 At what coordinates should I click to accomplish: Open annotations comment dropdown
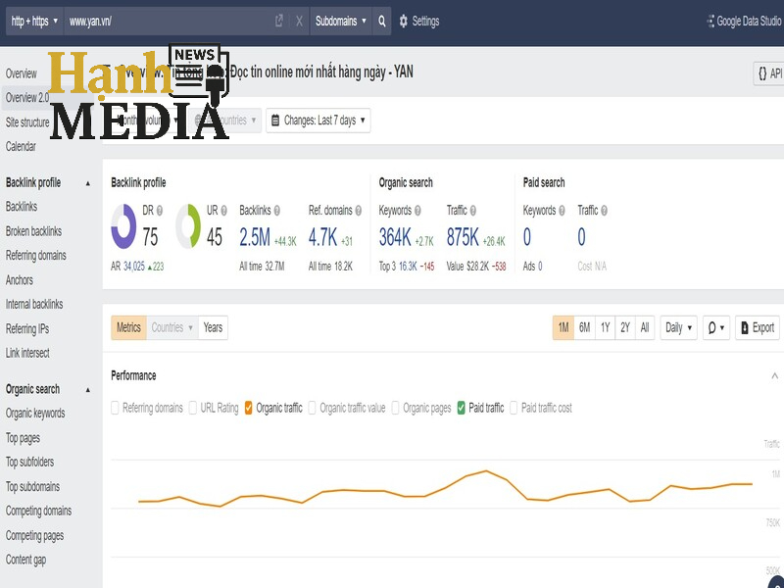pos(716,328)
